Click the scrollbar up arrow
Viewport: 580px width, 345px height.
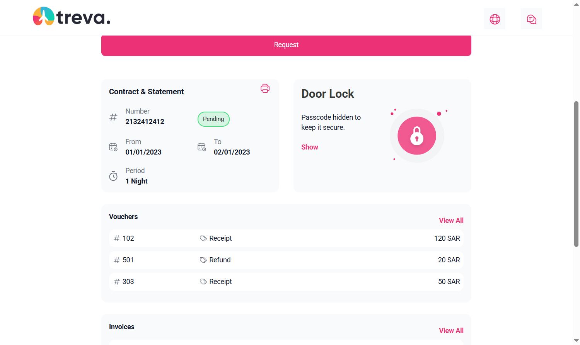point(576,4)
